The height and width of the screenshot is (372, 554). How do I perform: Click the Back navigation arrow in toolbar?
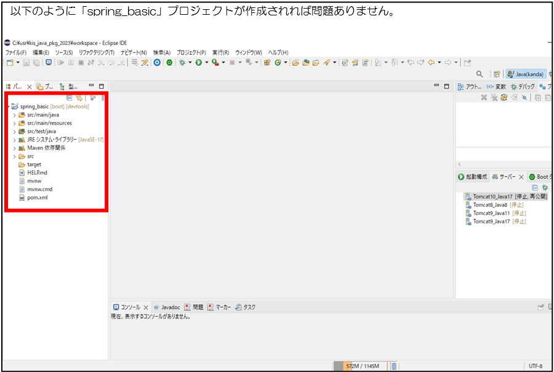[432, 63]
